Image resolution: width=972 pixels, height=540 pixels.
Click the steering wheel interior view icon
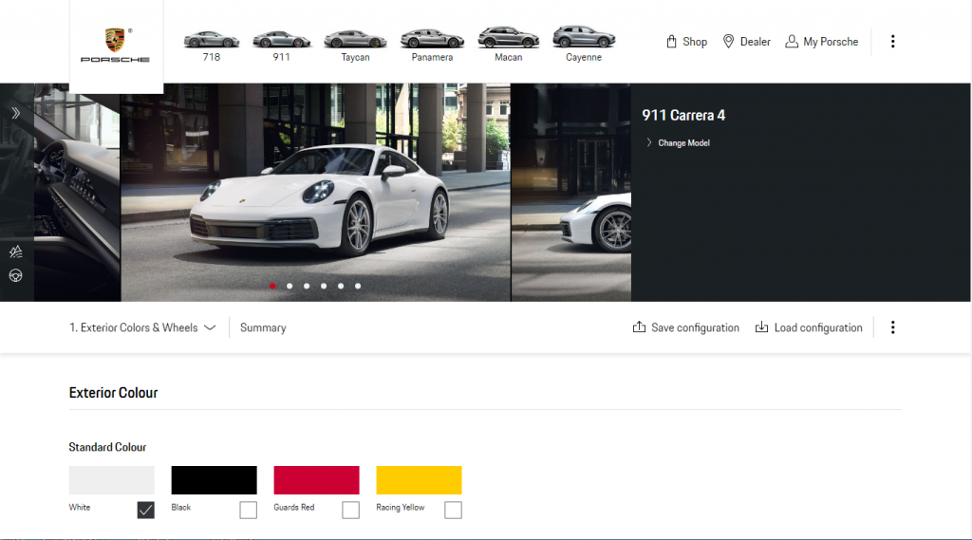[15, 275]
